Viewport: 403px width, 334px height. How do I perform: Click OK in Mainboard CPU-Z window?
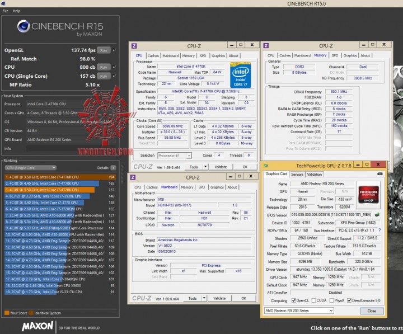pos(243,298)
